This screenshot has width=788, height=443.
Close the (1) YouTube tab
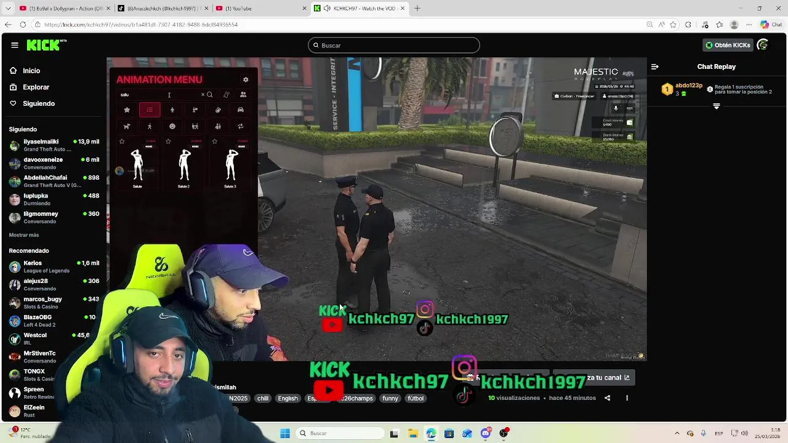click(304, 8)
